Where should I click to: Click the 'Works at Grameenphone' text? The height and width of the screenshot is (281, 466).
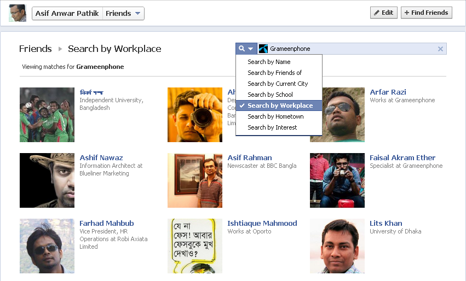tap(402, 100)
